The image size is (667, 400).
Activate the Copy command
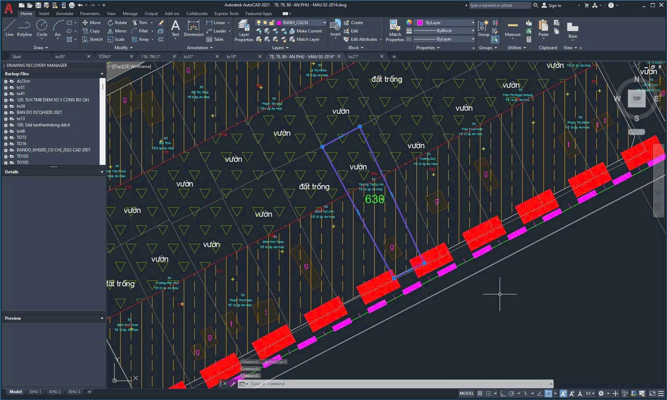[91, 31]
